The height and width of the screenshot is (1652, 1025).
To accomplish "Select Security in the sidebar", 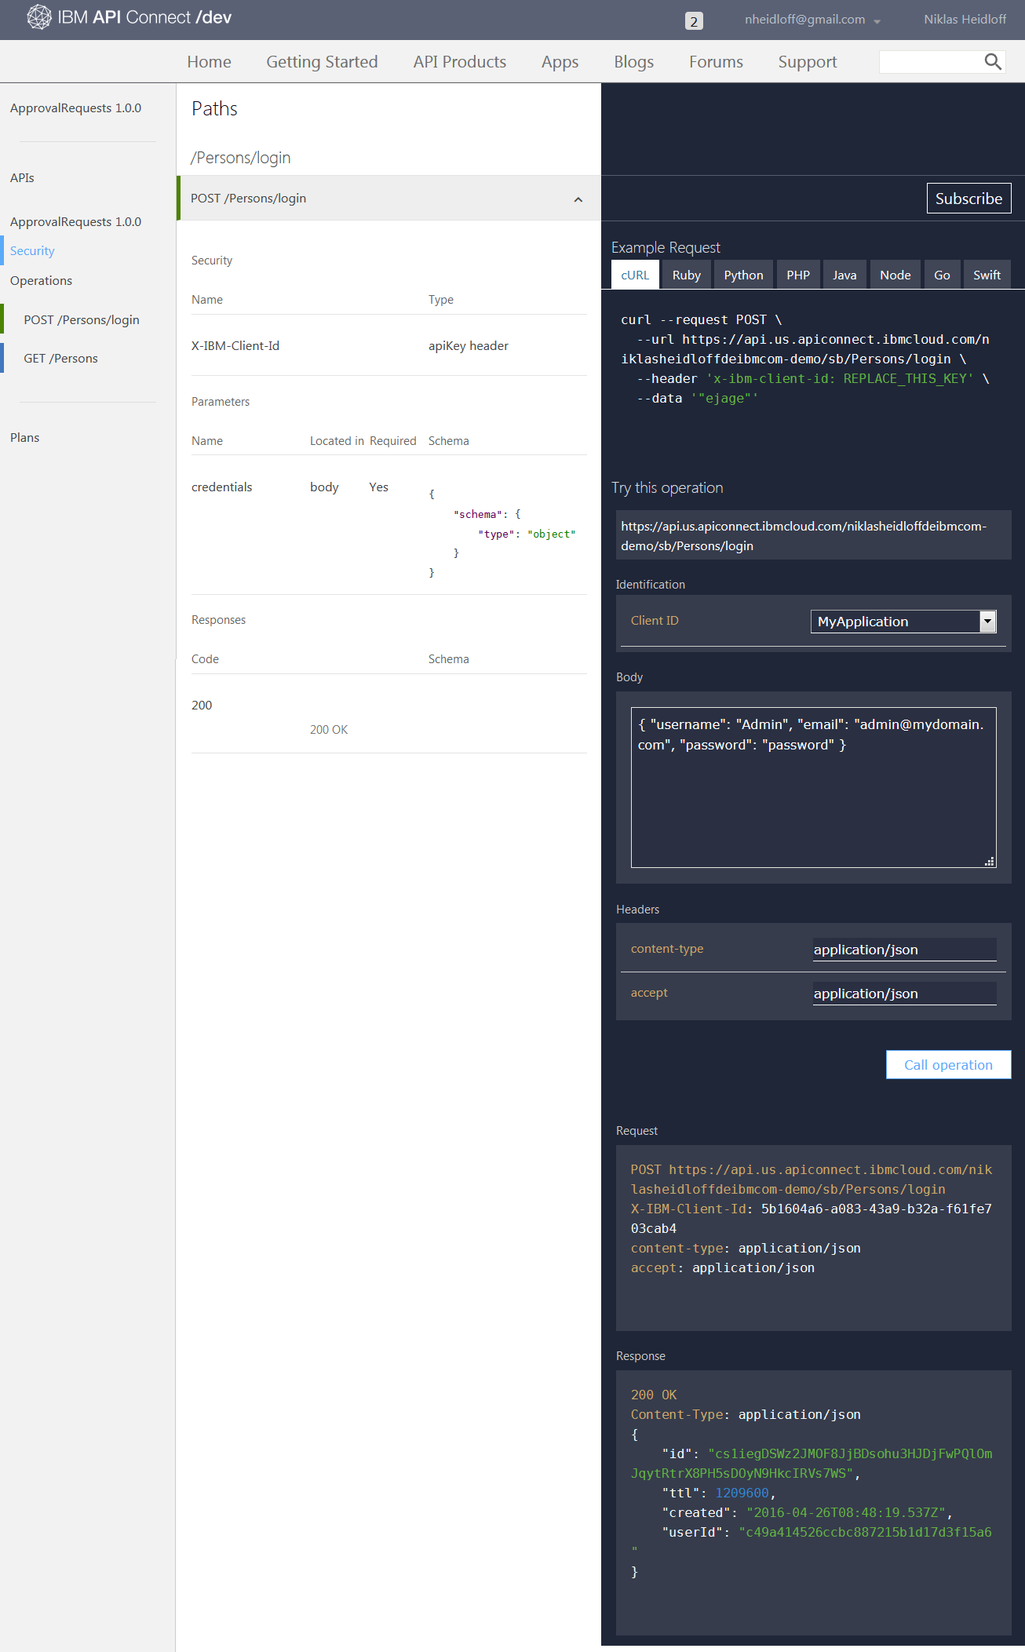I will click(32, 251).
